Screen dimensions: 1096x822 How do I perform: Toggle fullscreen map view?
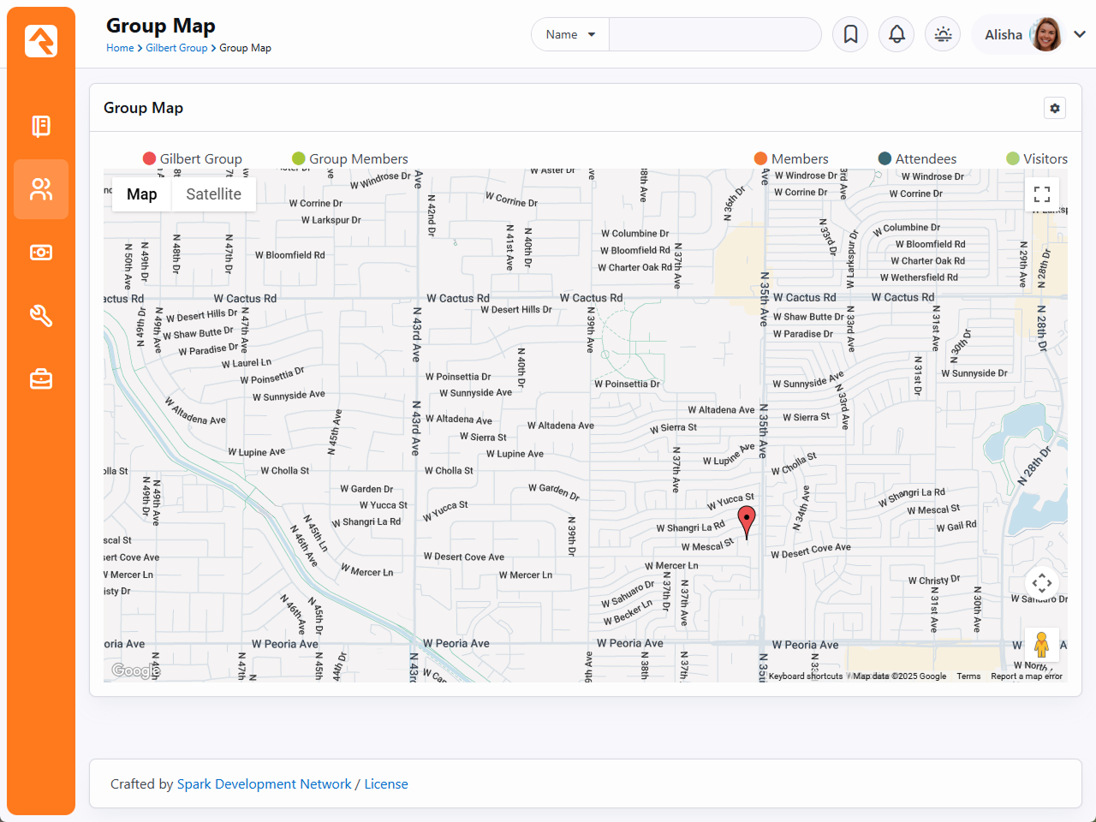coord(1042,194)
